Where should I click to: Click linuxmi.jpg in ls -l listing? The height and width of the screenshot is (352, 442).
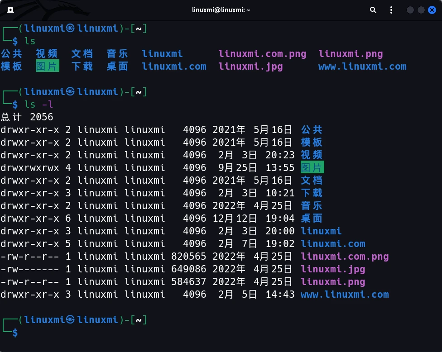tap(333, 269)
